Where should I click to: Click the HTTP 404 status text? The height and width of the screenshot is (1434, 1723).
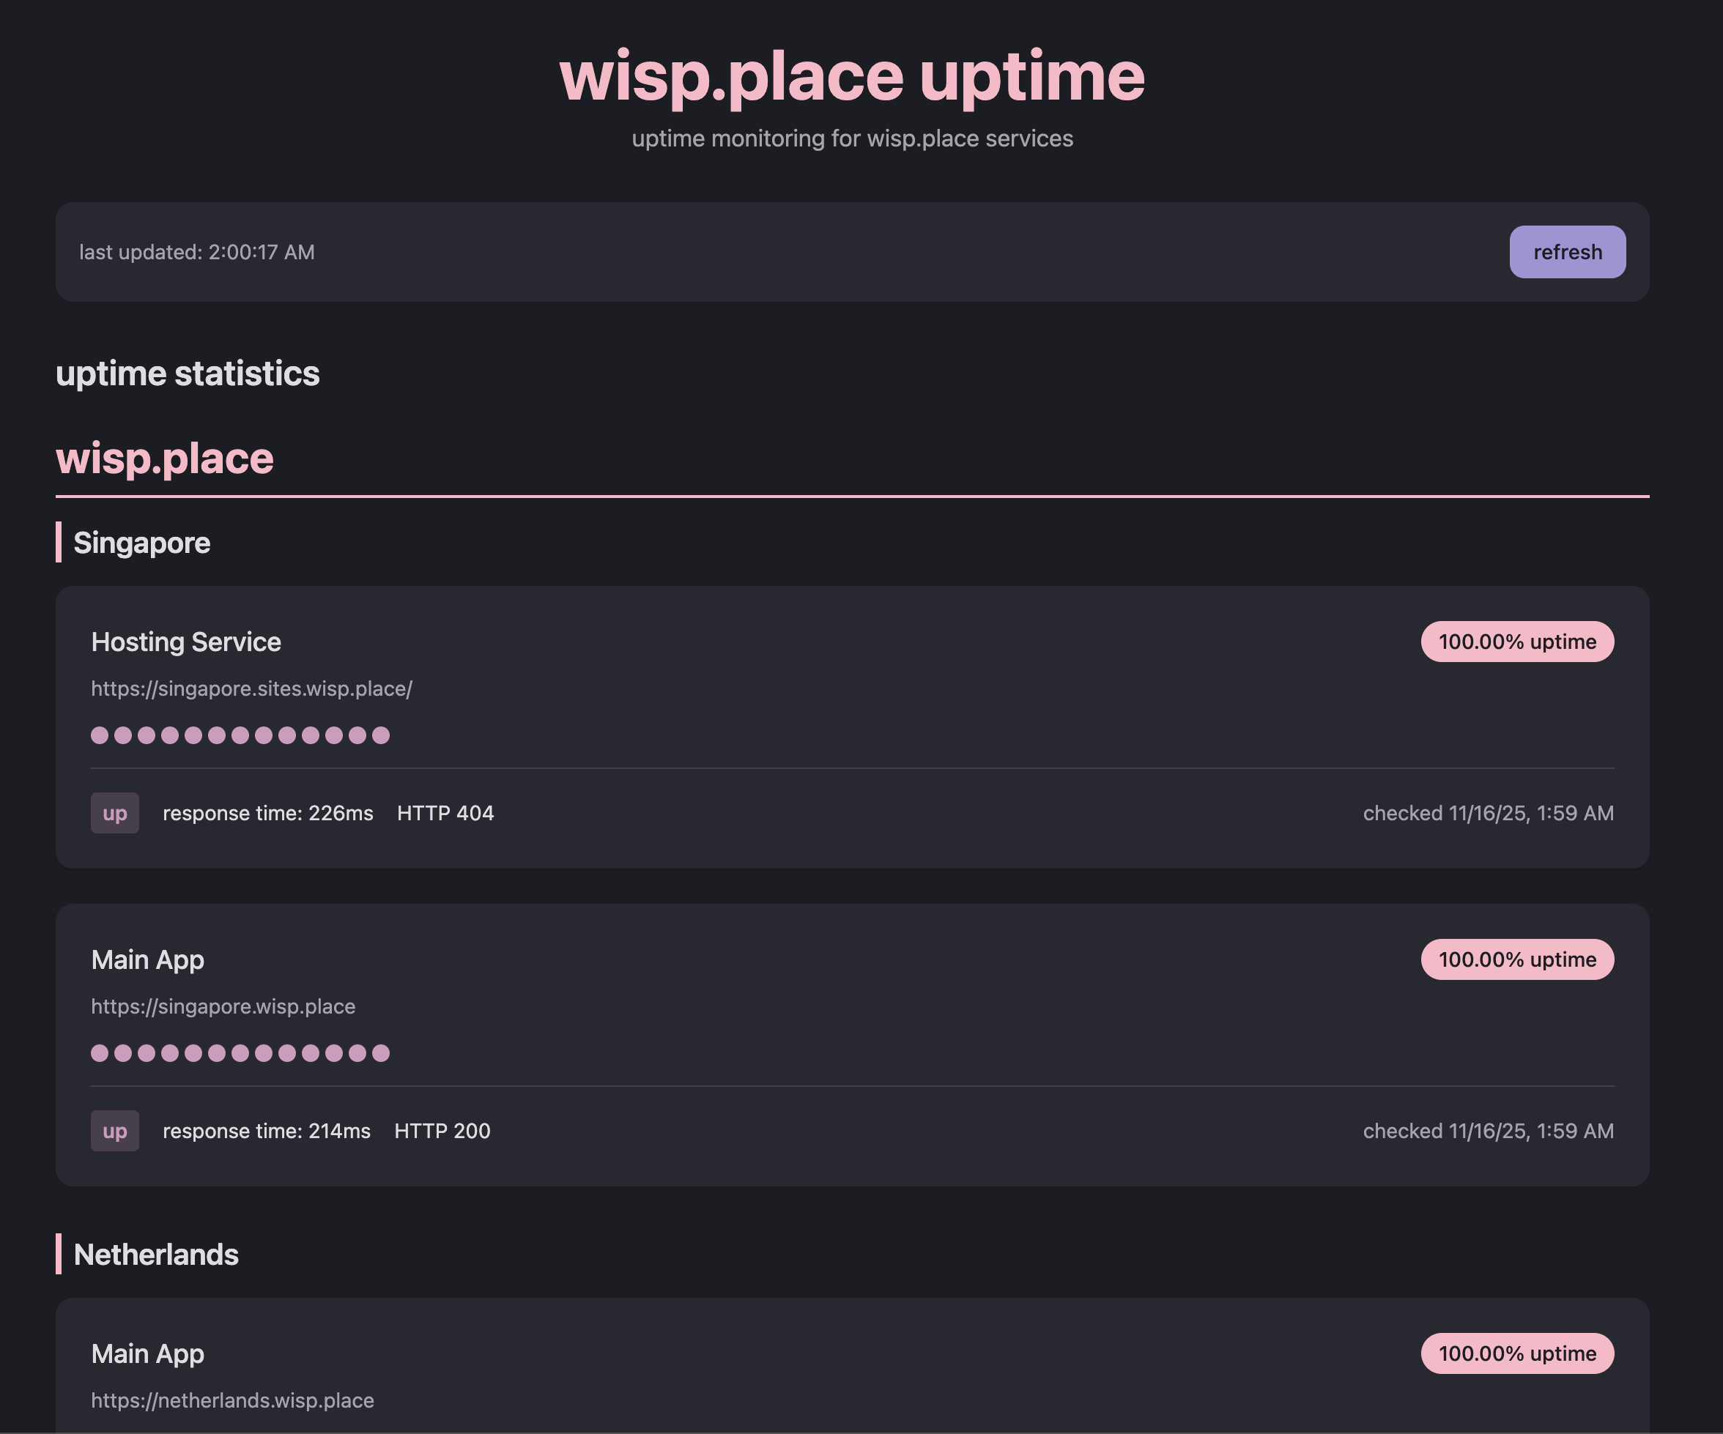pyautogui.click(x=445, y=813)
